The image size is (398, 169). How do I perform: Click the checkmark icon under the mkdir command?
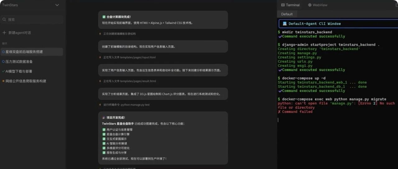click(280, 36)
